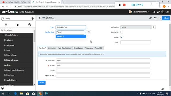Click the Order input field
This screenshot has width=171, height=96.
tap(135, 42)
